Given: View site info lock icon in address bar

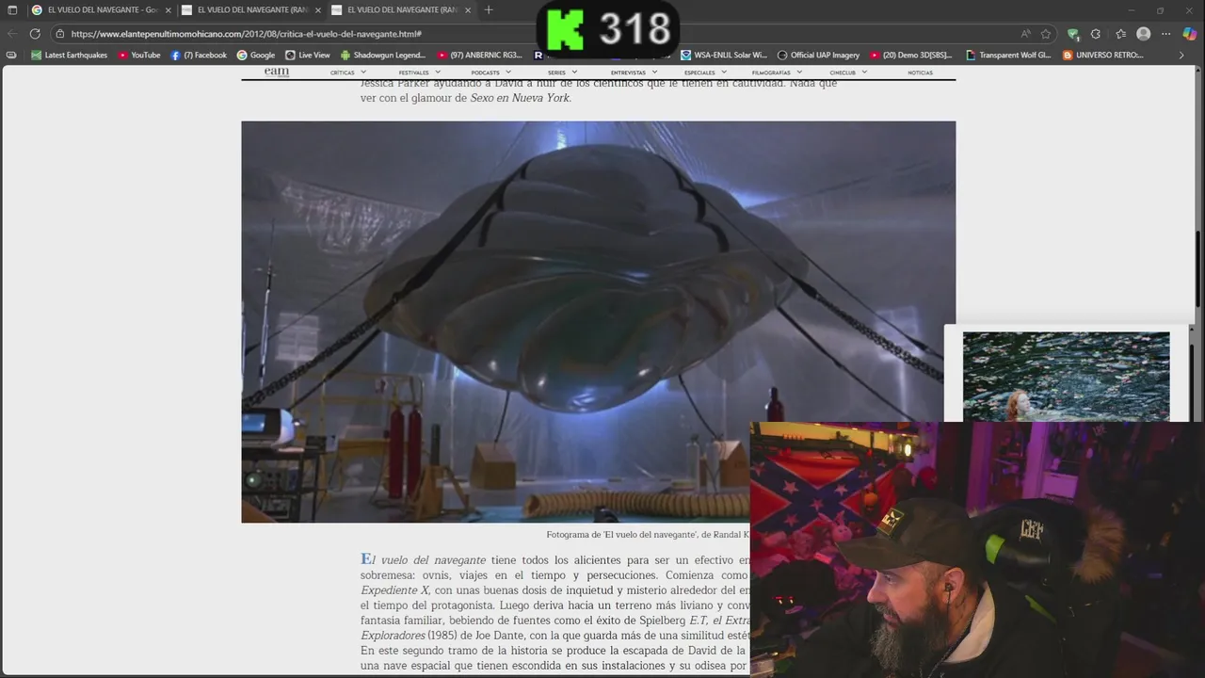Looking at the screenshot, I should 60,34.
